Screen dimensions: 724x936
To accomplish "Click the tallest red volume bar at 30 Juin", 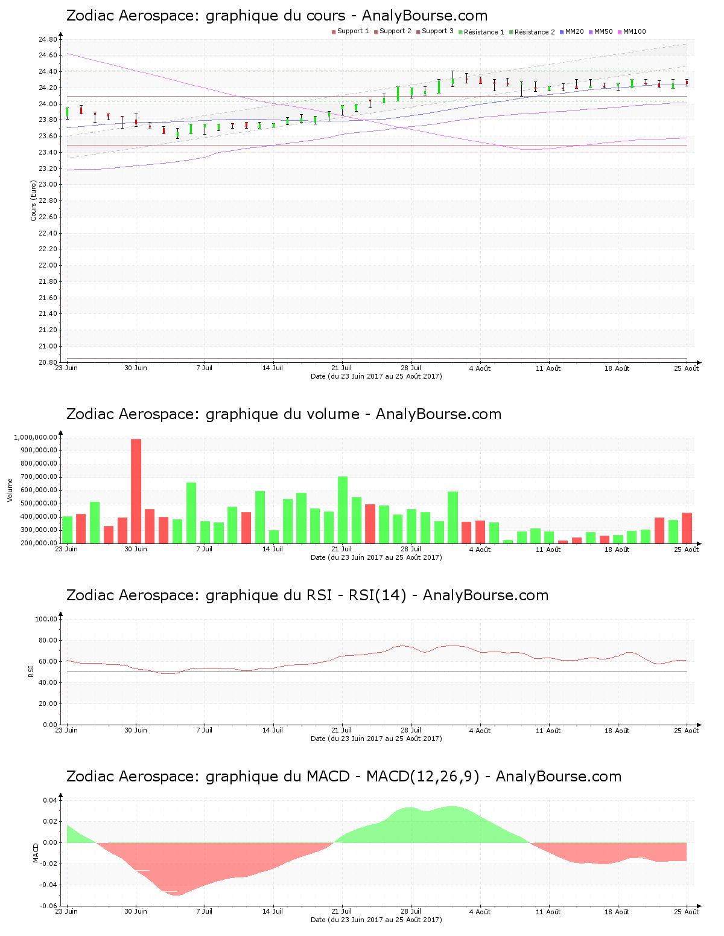I will coord(136,491).
